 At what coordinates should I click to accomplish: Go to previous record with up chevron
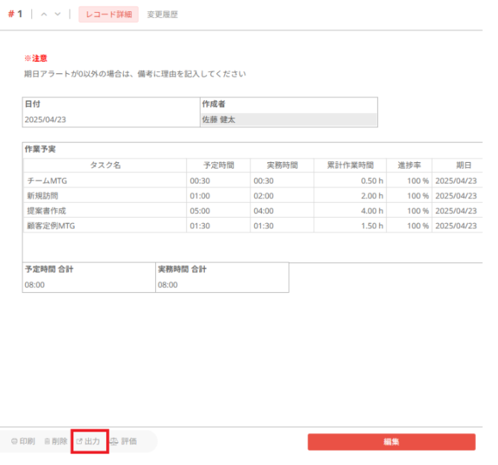[x=44, y=15]
